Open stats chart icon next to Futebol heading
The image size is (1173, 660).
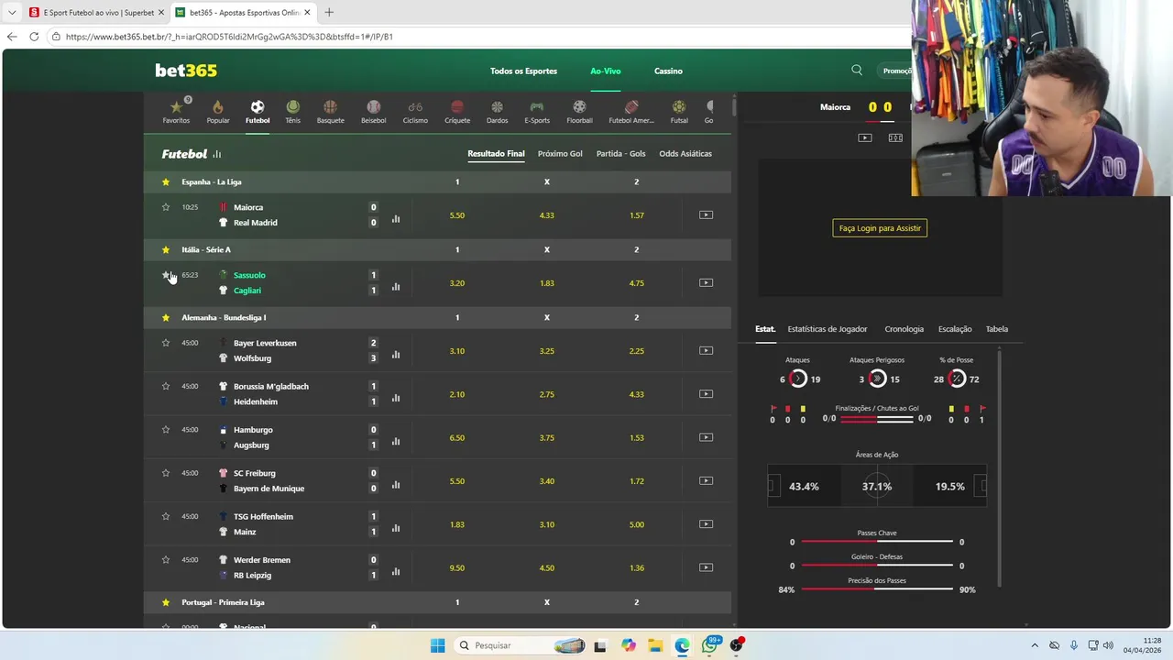(217, 154)
